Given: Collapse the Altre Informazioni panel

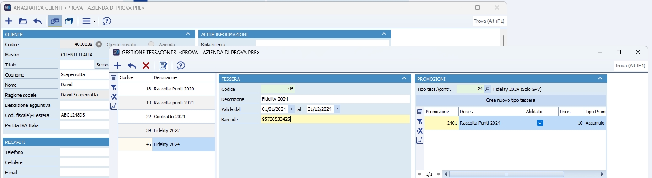Looking at the screenshot, I should (384, 34).
